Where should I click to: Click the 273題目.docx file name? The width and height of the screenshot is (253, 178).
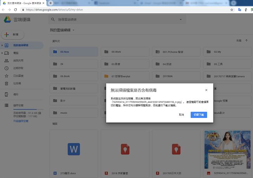coord(68,173)
